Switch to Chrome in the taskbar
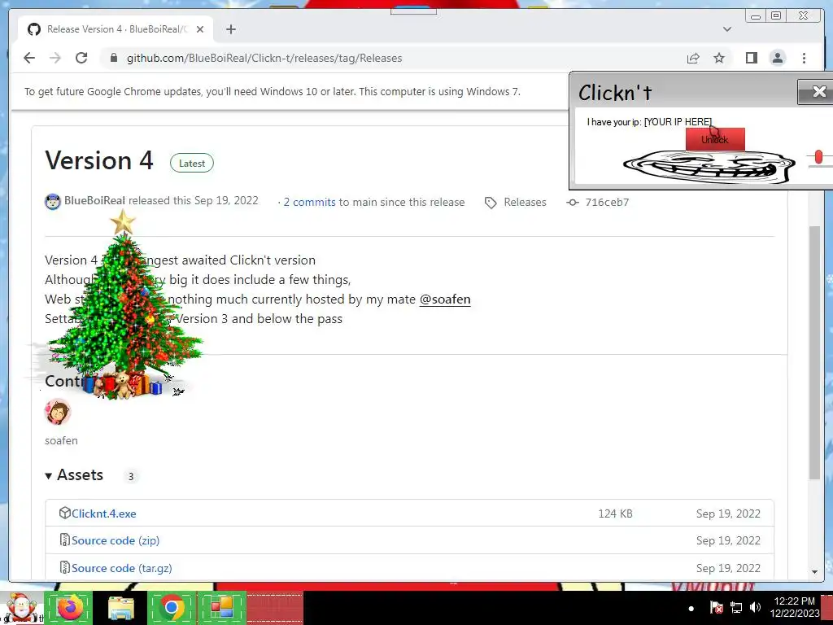833x625 pixels. [x=171, y=607]
